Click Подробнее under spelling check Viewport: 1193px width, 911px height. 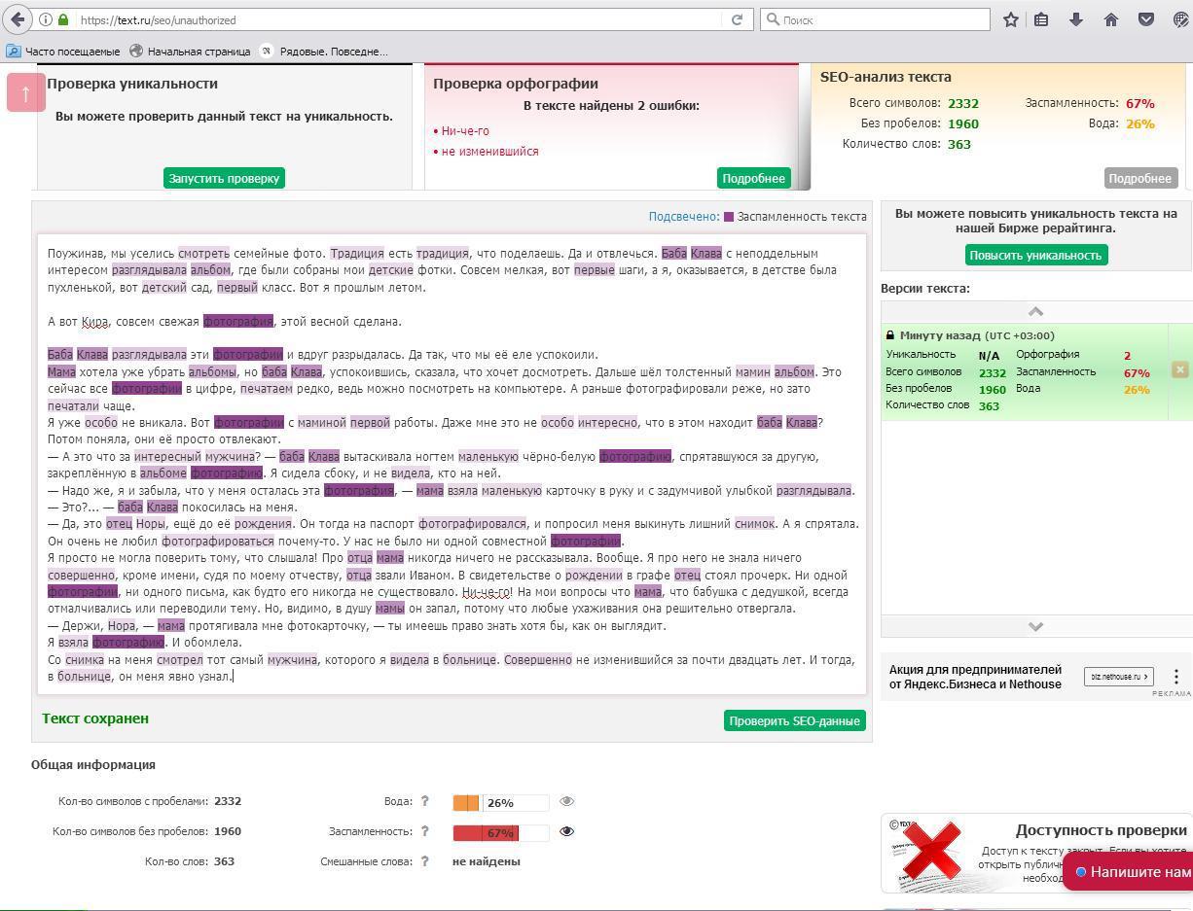(x=754, y=178)
